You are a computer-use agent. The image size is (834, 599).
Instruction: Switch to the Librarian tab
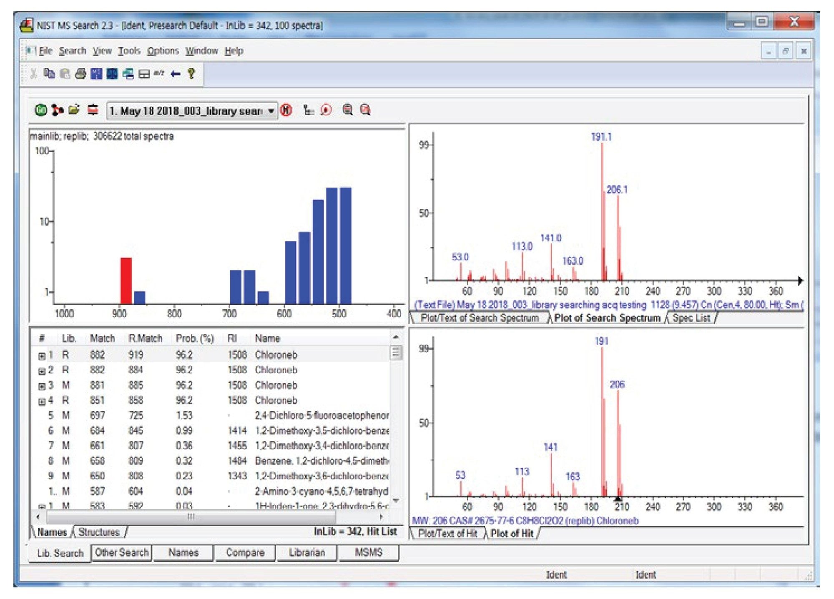(x=307, y=553)
